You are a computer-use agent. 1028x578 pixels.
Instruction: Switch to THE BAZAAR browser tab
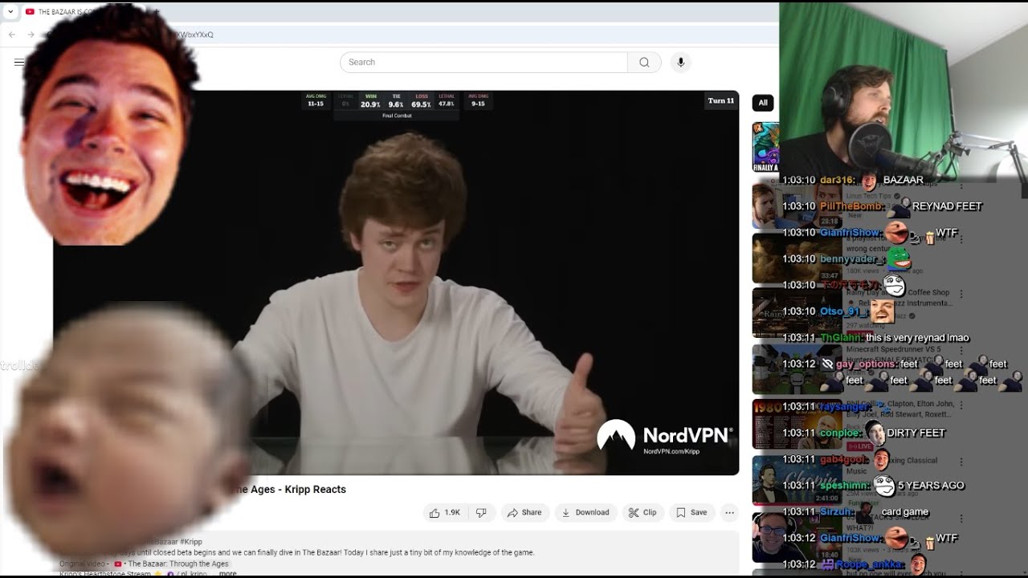(x=64, y=11)
